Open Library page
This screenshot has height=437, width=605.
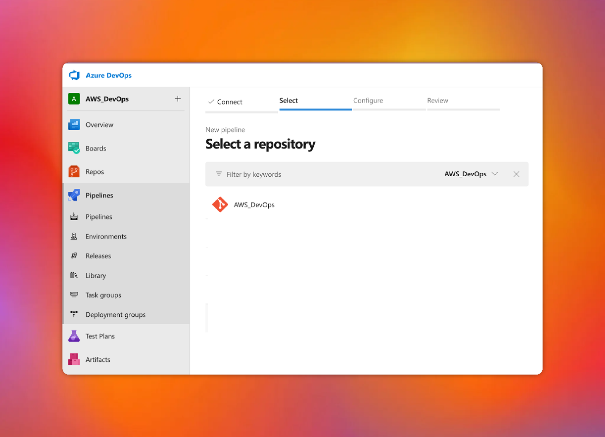[96, 276]
